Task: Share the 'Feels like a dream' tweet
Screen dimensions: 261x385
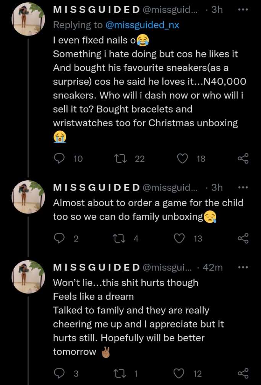Action: point(243,373)
